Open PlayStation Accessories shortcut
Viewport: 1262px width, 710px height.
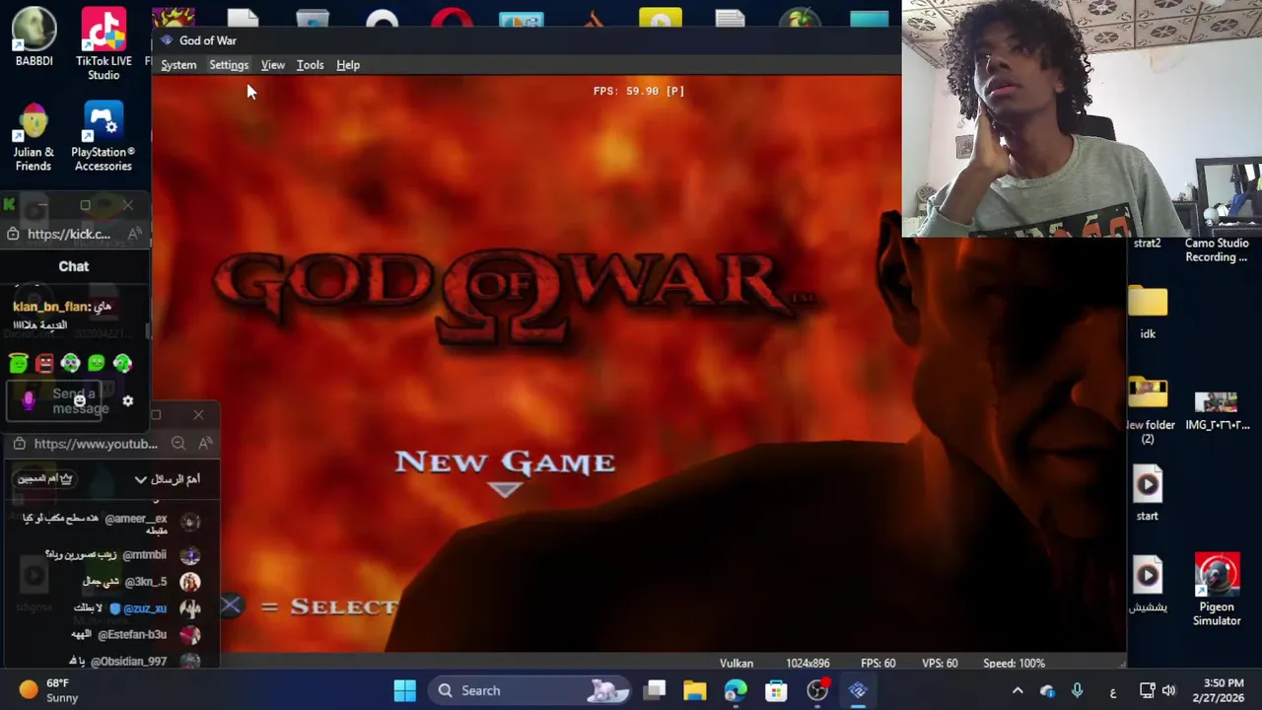pos(104,136)
